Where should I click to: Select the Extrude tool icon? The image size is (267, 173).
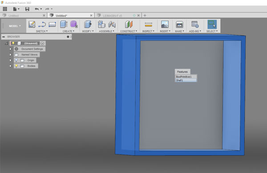click(x=64, y=24)
